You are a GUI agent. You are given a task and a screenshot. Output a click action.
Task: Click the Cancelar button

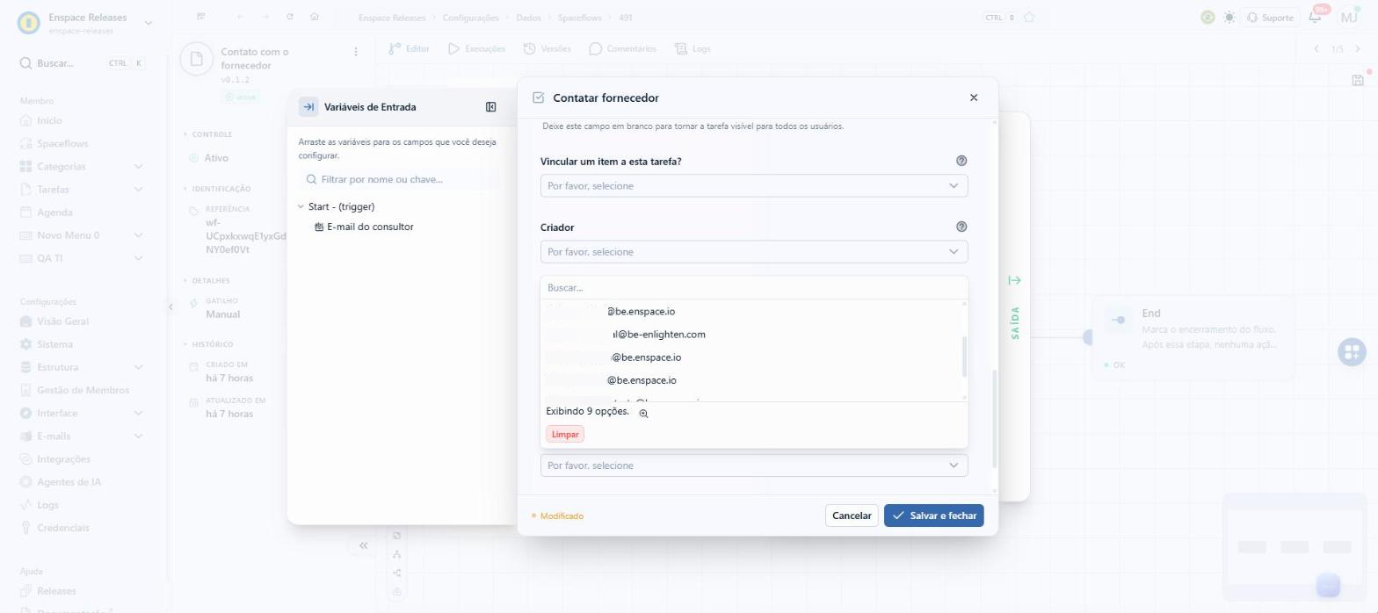pyautogui.click(x=852, y=516)
